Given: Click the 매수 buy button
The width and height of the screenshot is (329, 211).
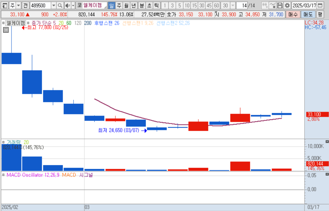Looking at the screenshot, I should pos(293,15).
